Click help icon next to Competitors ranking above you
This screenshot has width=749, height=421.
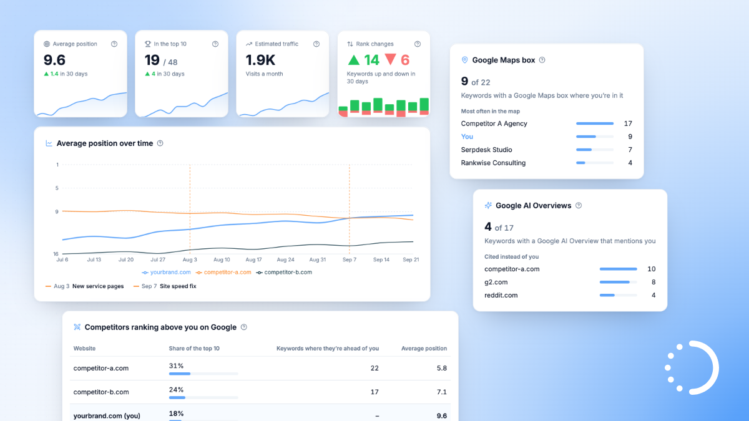click(x=244, y=327)
